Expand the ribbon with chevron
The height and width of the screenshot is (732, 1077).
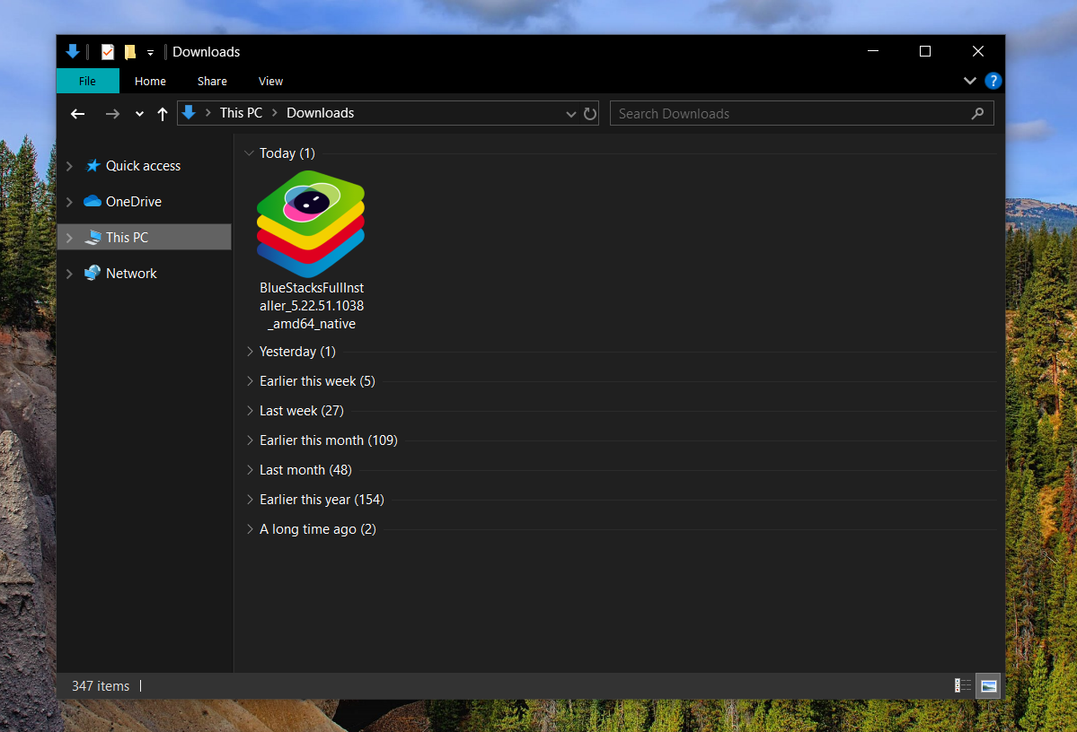[x=970, y=81]
